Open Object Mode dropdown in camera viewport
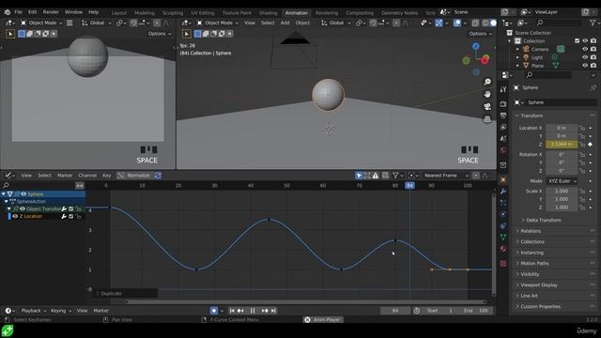The image size is (601, 338). click(41, 23)
